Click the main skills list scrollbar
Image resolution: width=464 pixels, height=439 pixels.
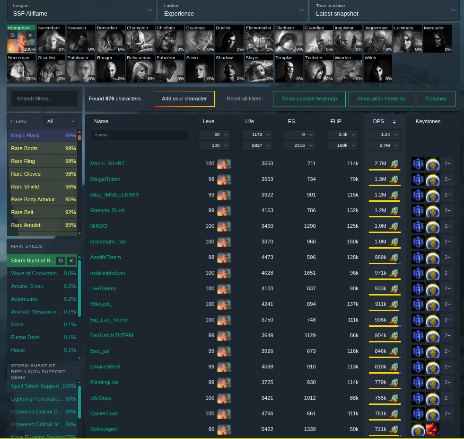click(79, 288)
